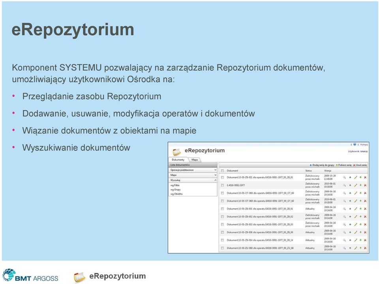Click row text of document ending ZU_68
The height and width of the screenshot is (284, 379).
tap(260, 248)
